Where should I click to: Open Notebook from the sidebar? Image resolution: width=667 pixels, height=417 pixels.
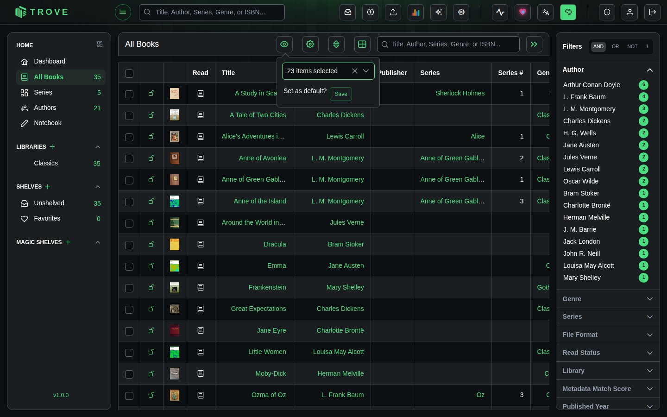[x=61, y=123]
